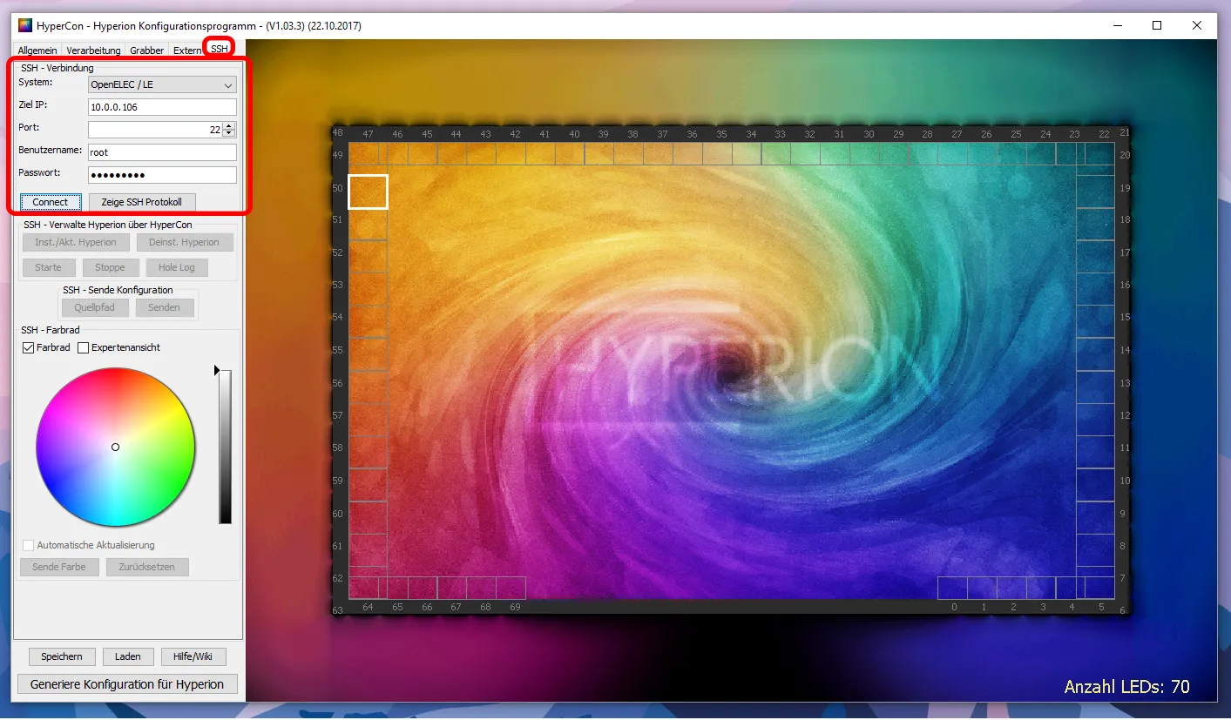This screenshot has width=1231, height=720.
Task: Open Hilfe/Wiki
Action: 193,656
